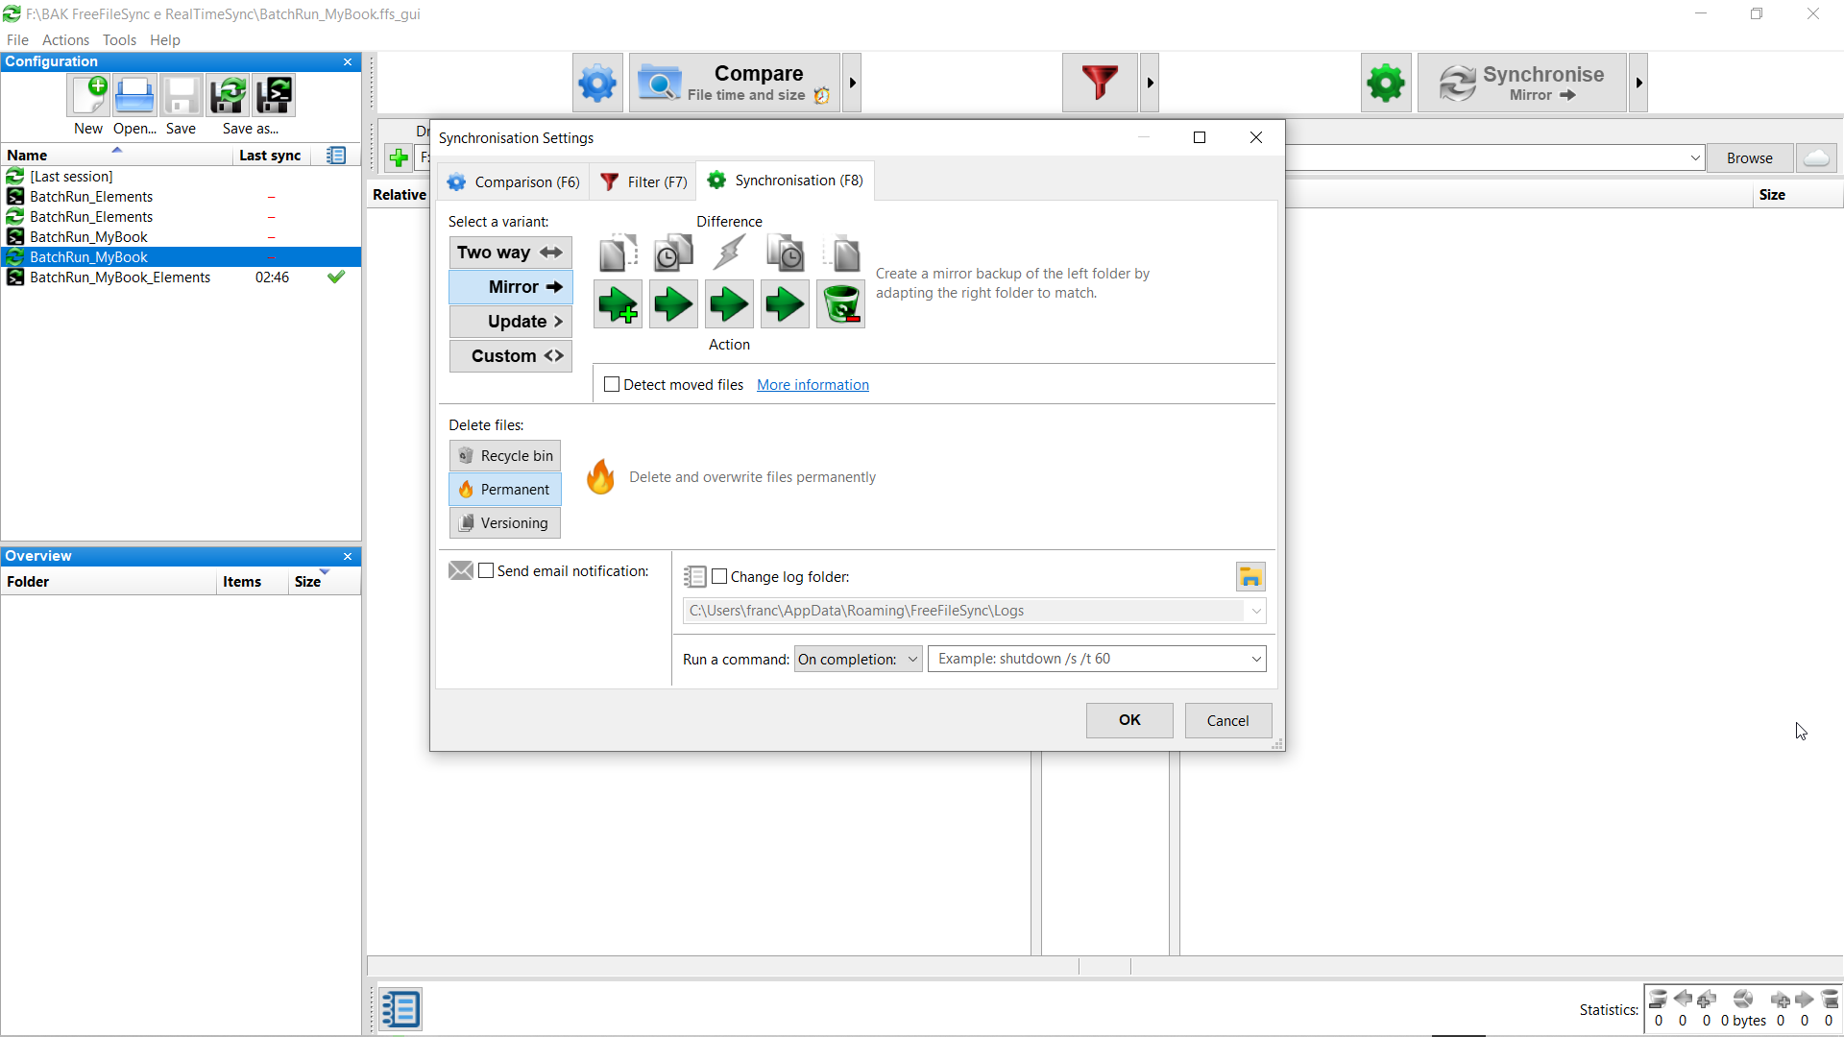Open the Actions menu
1844x1037 pixels.
point(65,39)
